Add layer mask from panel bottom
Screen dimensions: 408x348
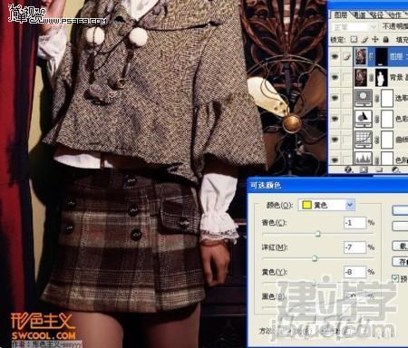pos(364,170)
